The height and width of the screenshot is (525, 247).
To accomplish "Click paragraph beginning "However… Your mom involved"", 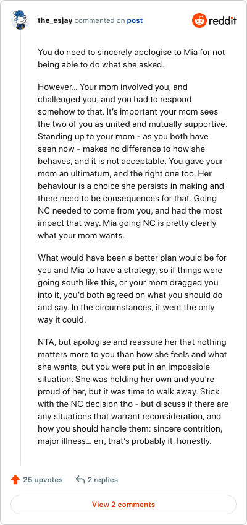I will (133, 162).
